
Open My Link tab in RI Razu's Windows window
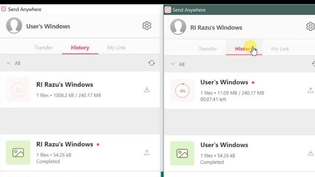point(280,49)
